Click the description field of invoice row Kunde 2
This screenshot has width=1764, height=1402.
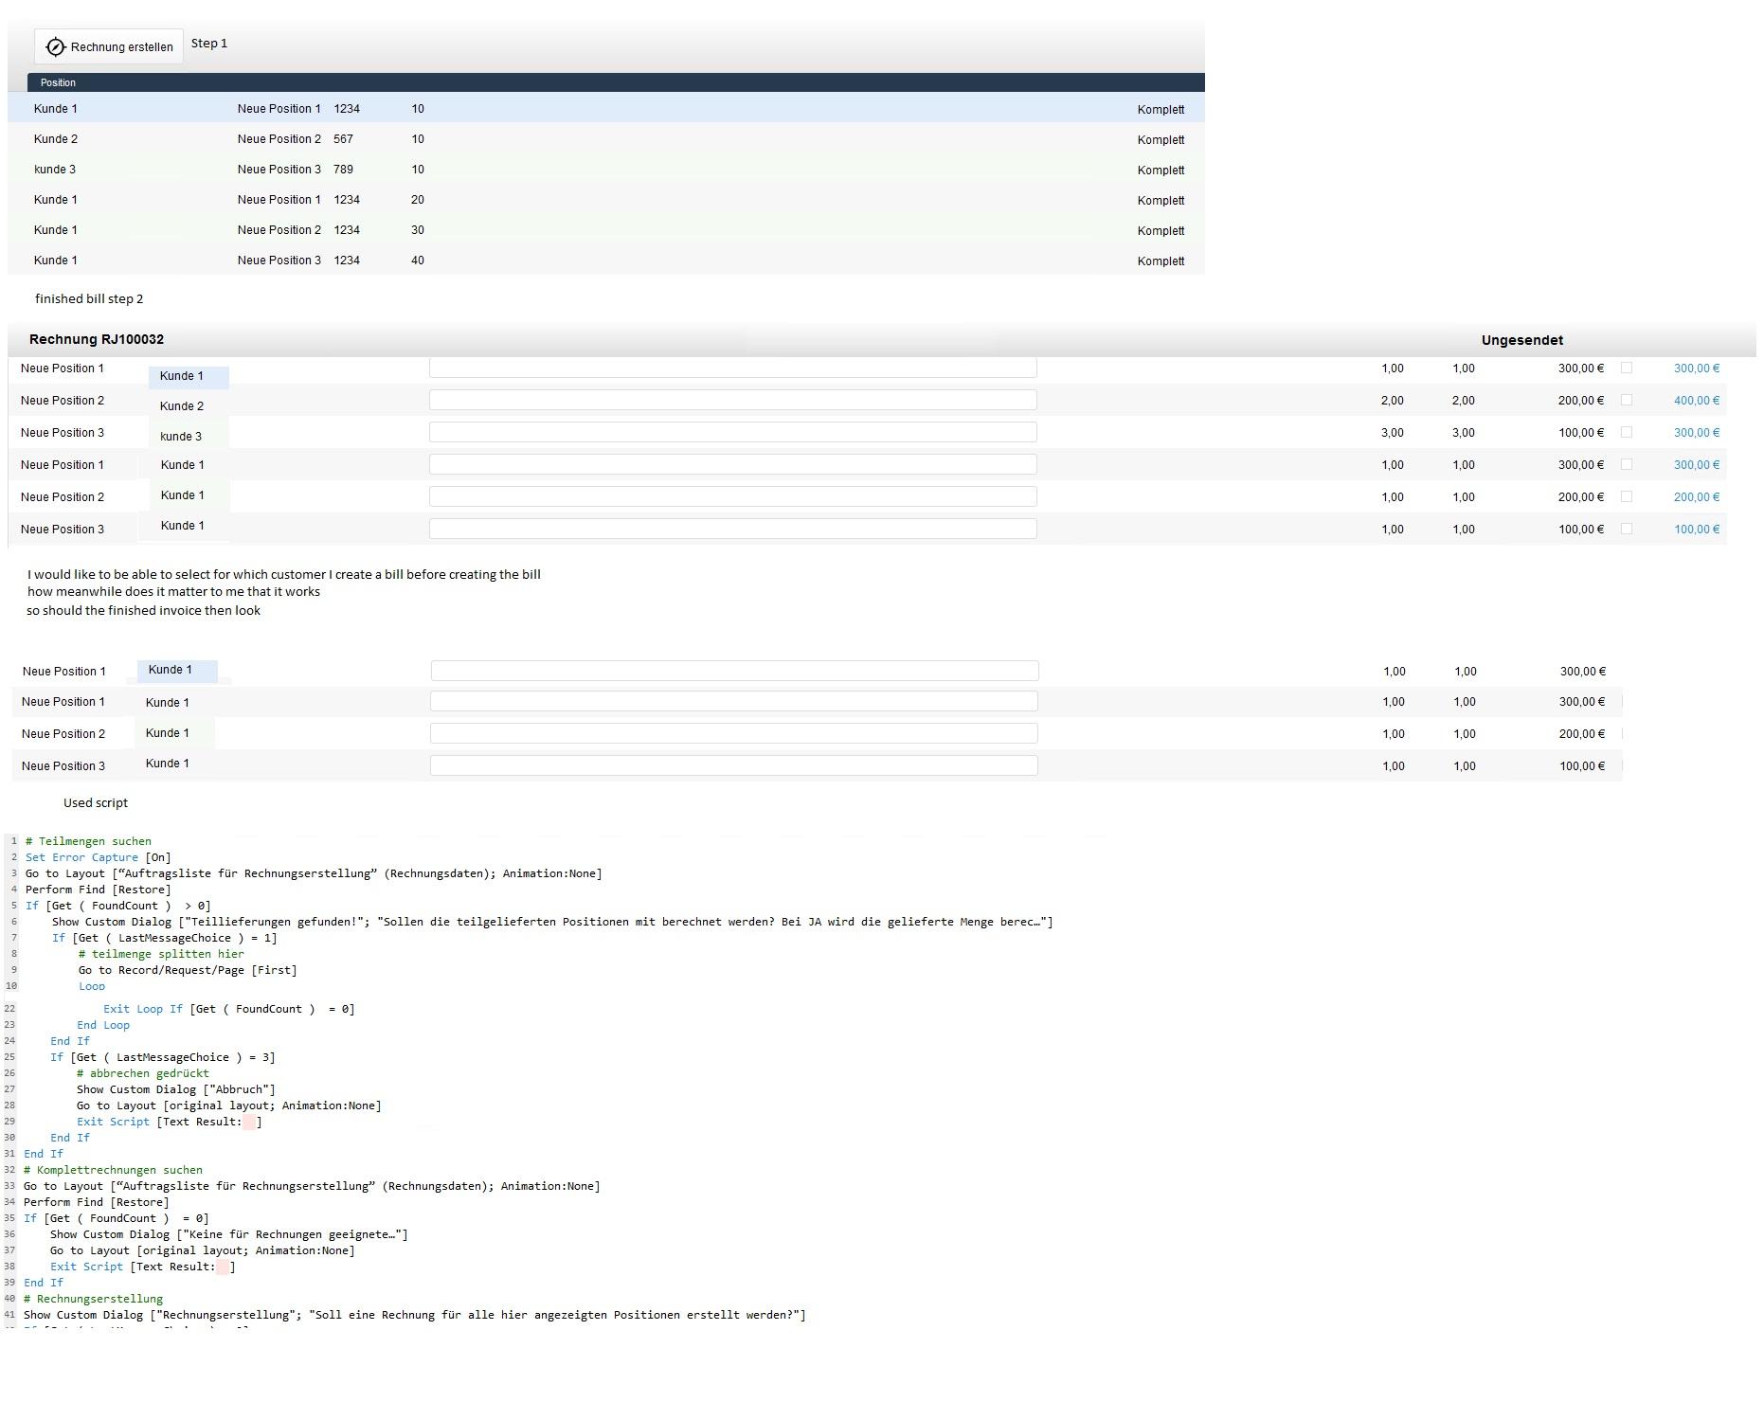coord(733,400)
